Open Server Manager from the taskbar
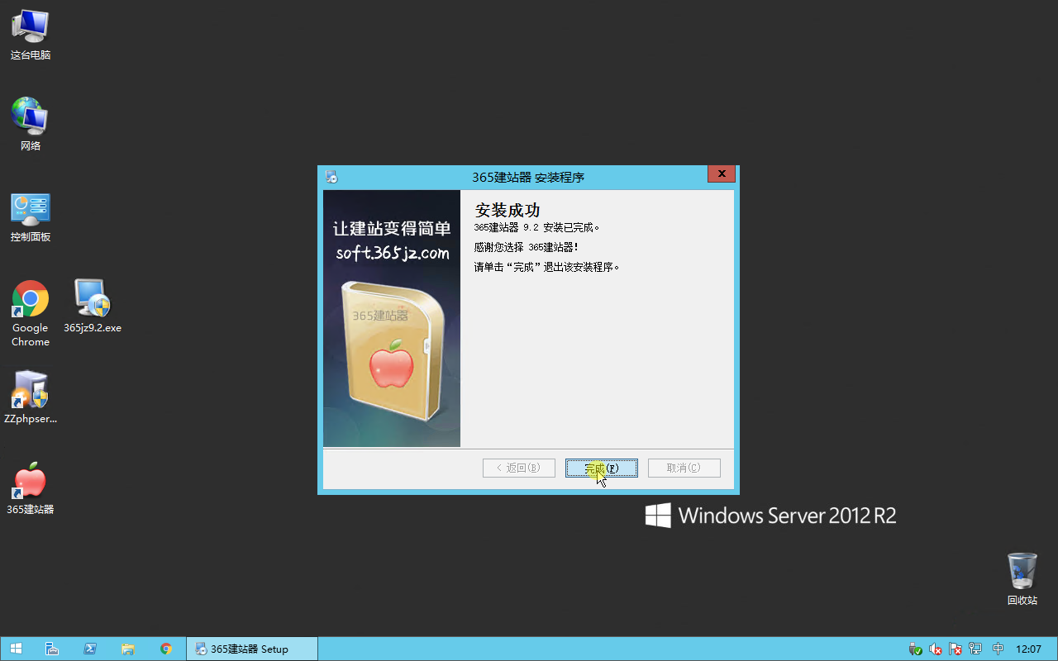Image resolution: width=1058 pixels, height=661 pixels. (x=52, y=649)
